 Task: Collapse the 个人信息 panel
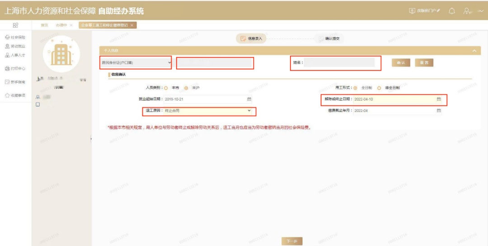pos(474,51)
